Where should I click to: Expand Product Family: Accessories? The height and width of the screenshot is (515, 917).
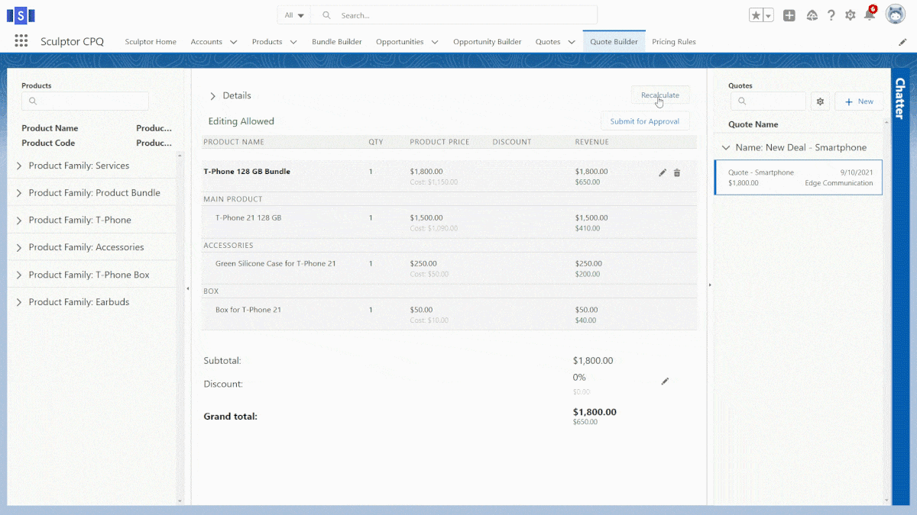coord(19,247)
